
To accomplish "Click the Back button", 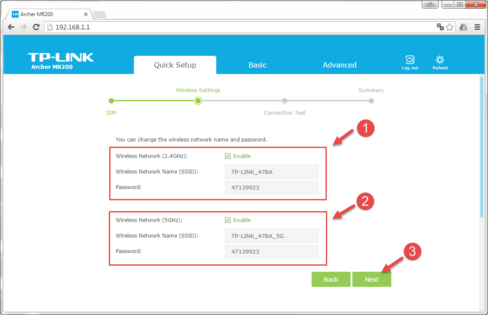I will point(331,279).
